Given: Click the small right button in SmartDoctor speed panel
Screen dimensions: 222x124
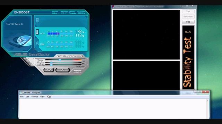Looking at the screenshot, I should (77, 72).
